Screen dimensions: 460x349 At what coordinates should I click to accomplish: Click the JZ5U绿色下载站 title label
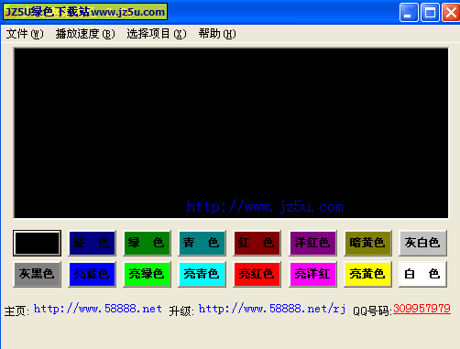[85, 12]
